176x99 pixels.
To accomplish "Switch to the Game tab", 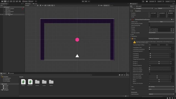I will (35, 4).
